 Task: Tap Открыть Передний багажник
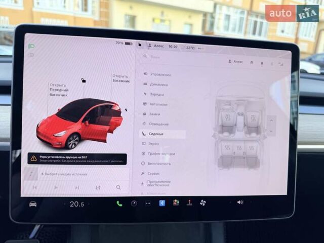[58, 90]
